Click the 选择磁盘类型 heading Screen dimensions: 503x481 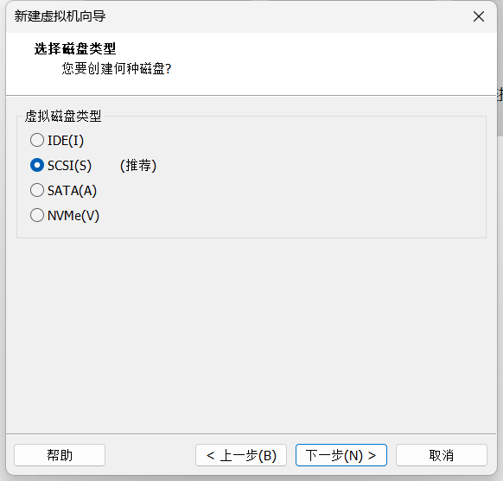coord(75,48)
